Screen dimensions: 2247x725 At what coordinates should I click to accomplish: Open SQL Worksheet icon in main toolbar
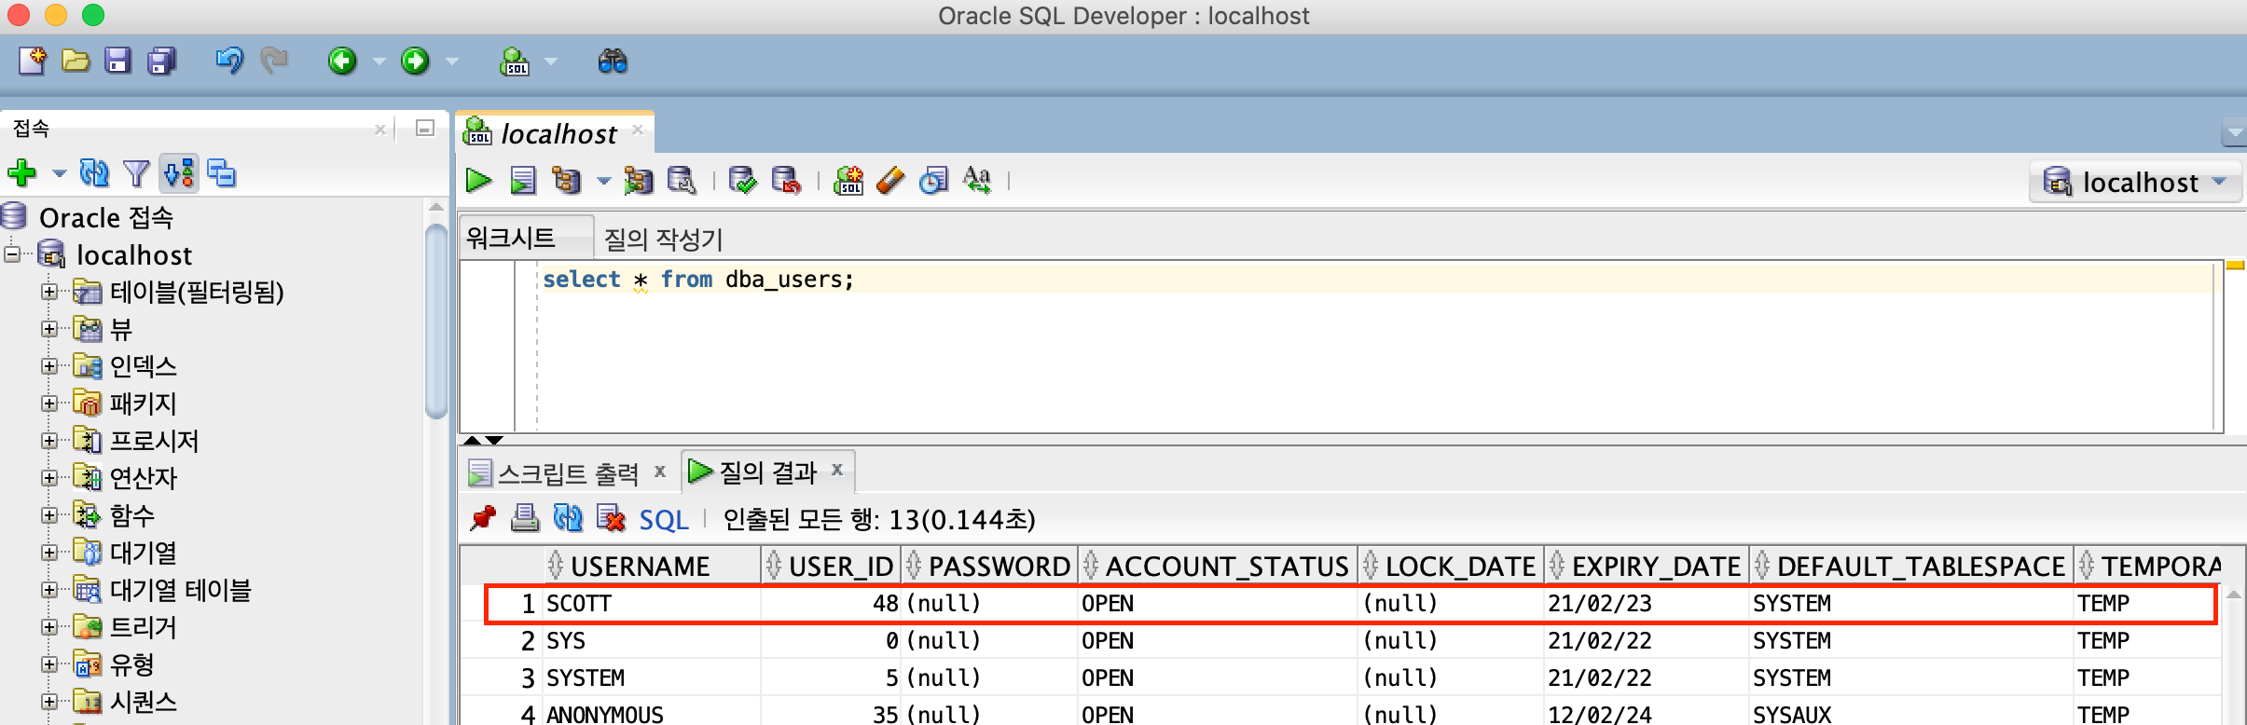coord(515,62)
